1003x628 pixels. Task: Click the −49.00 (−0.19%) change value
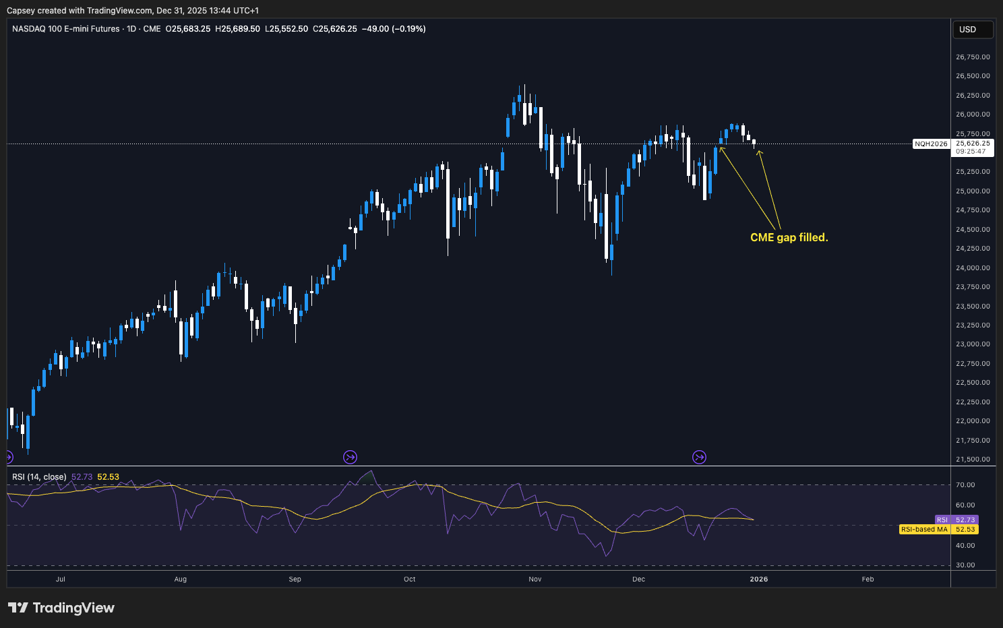point(394,29)
